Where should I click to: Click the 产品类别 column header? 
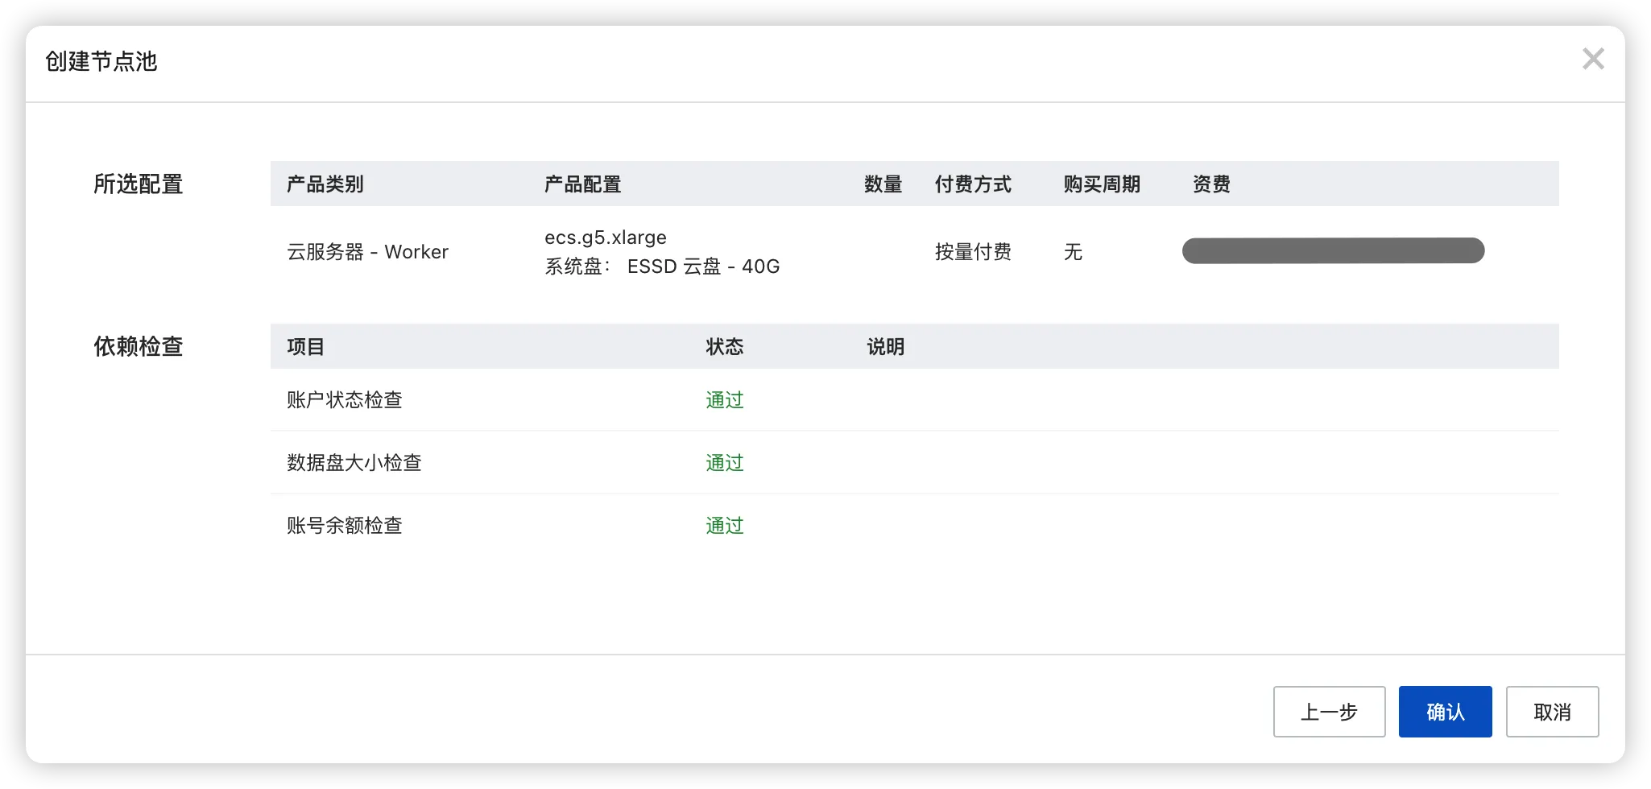click(x=325, y=184)
